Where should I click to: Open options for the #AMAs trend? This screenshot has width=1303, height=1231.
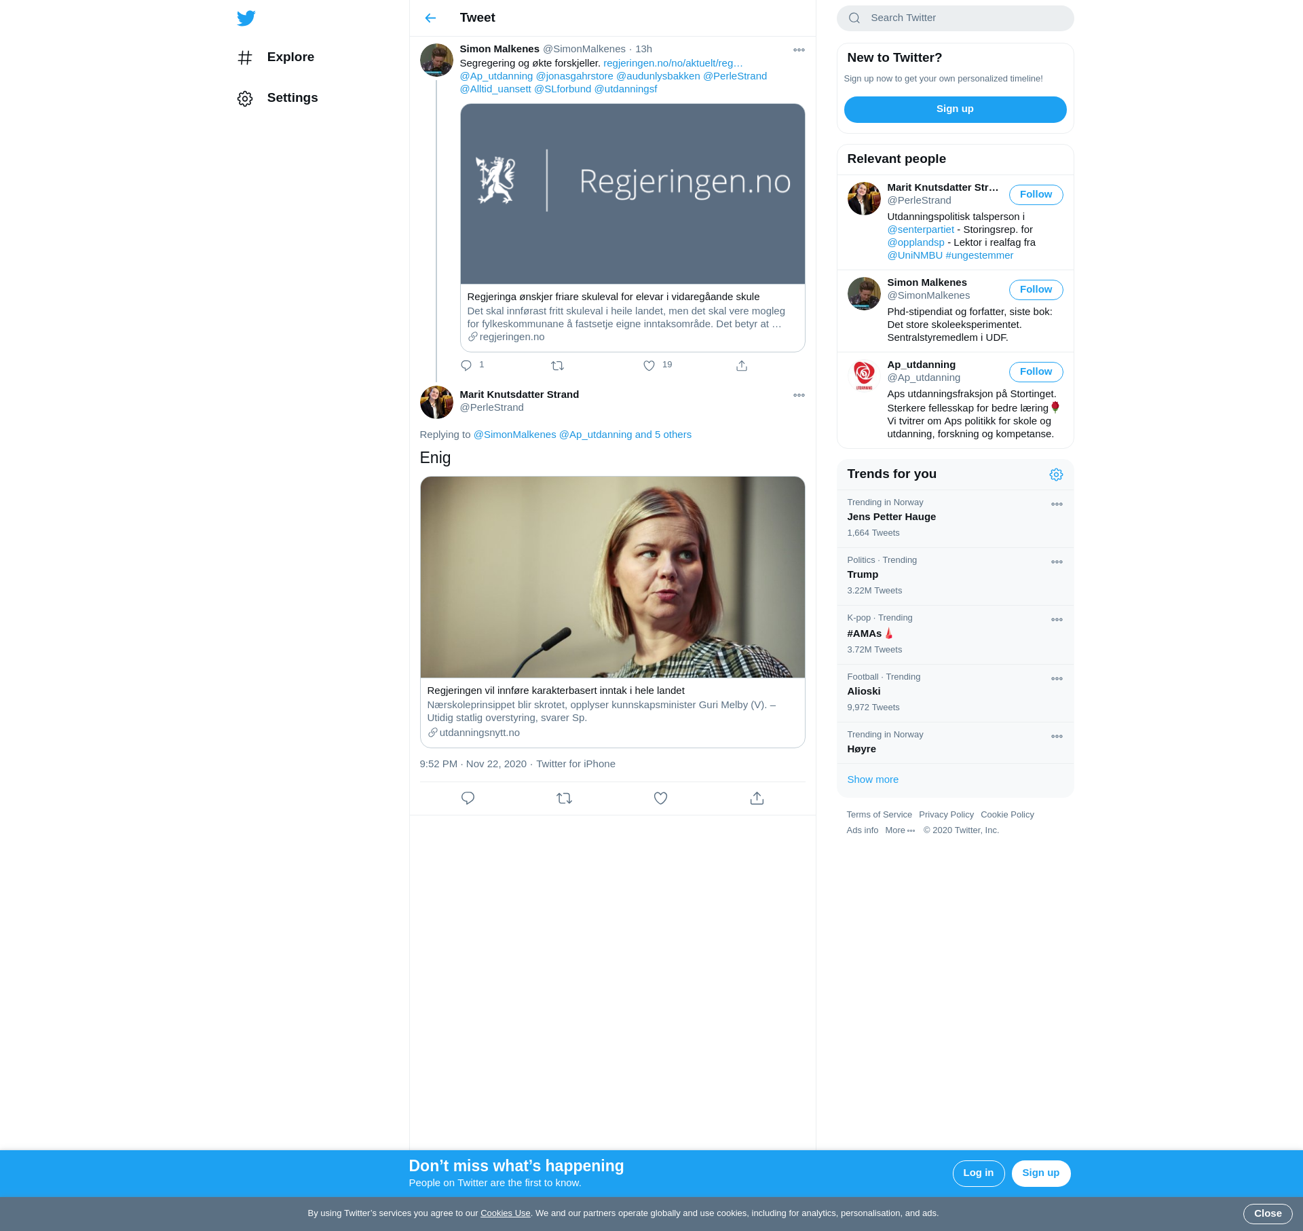1057,619
